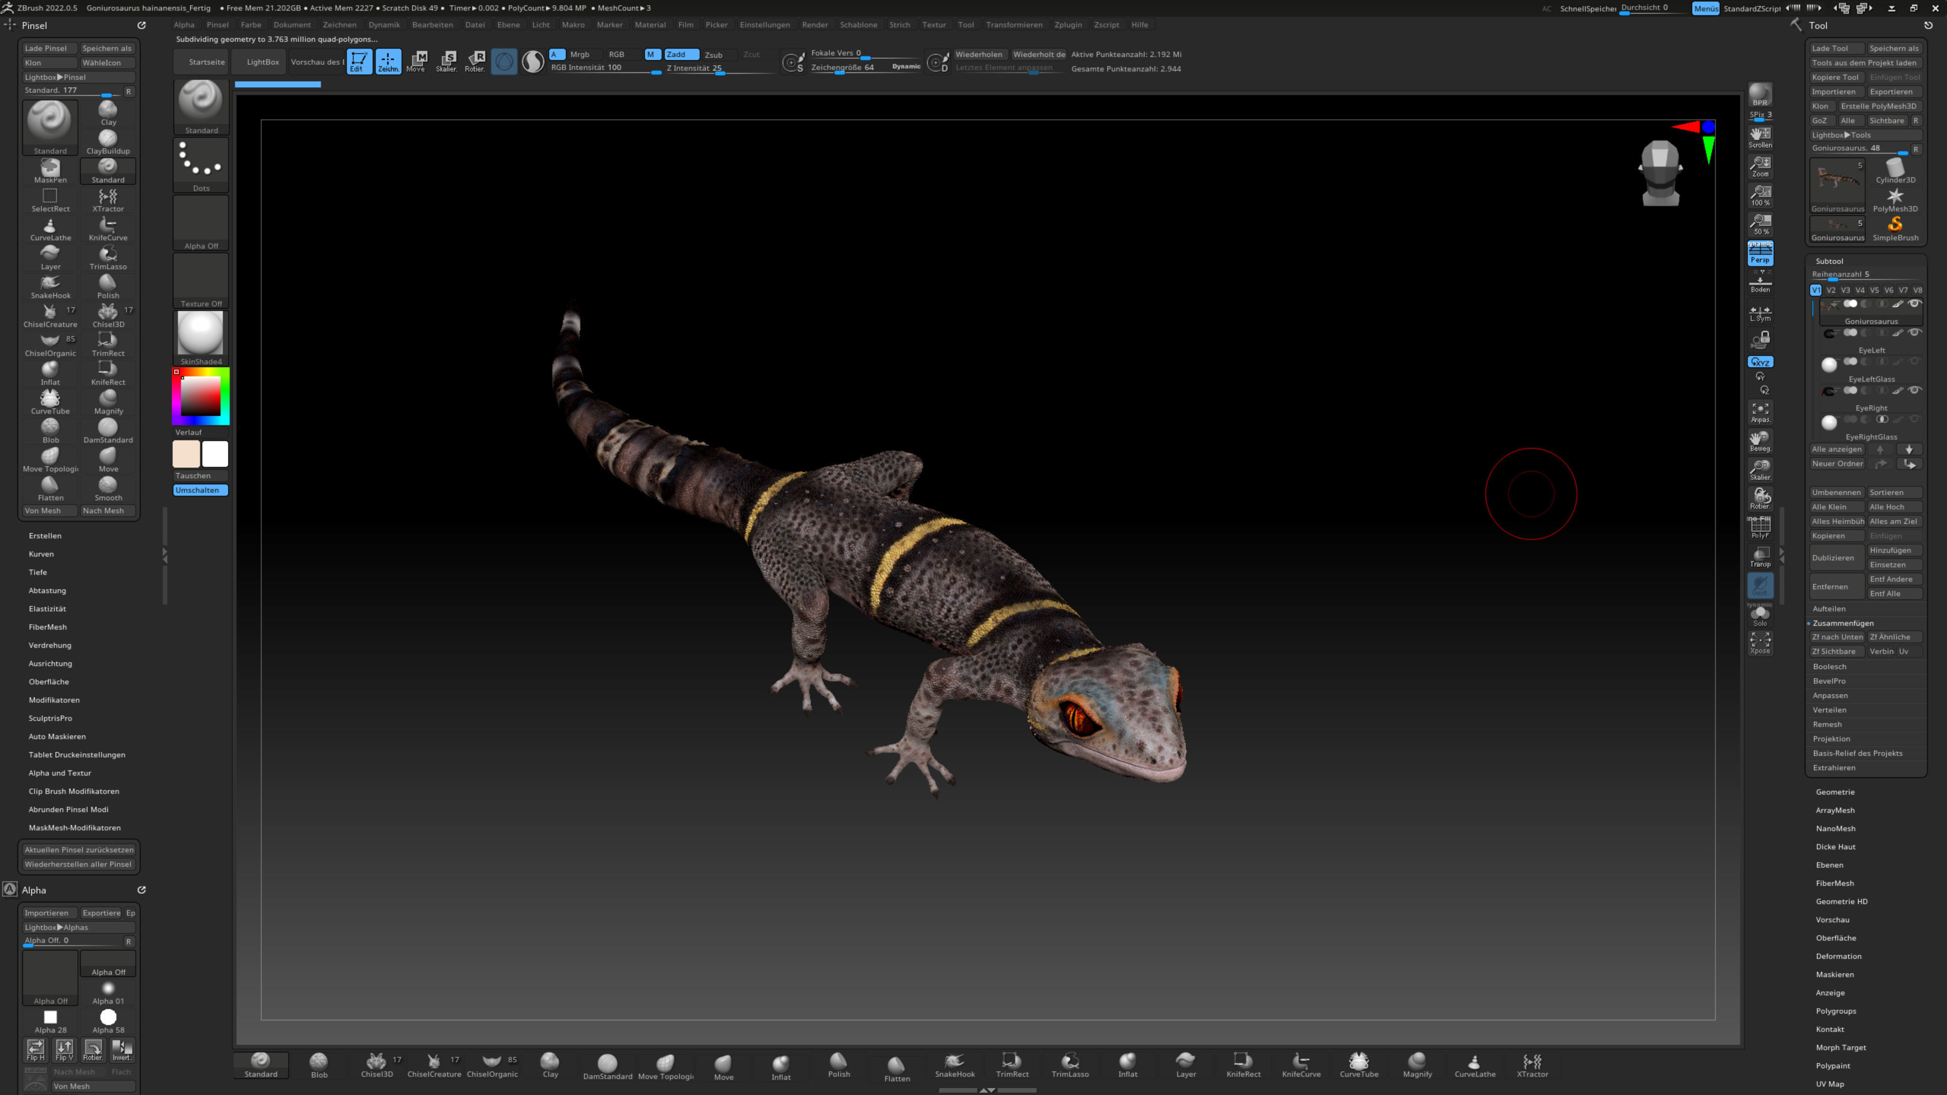Viewport: 1947px width, 1095px height.
Task: Switch to Skalier. scale mode in top shelf
Action: [x=446, y=61]
